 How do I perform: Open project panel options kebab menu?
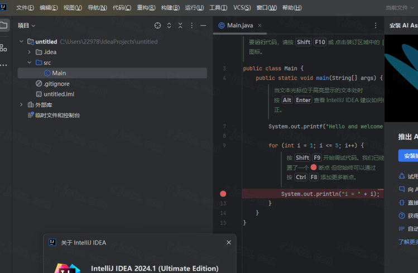click(192, 26)
